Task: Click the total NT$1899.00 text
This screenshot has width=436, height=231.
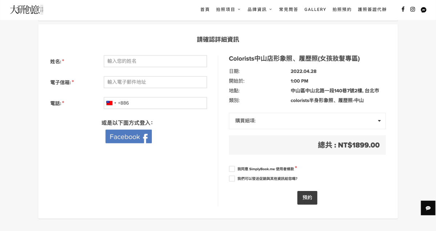Action: tap(349, 145)
